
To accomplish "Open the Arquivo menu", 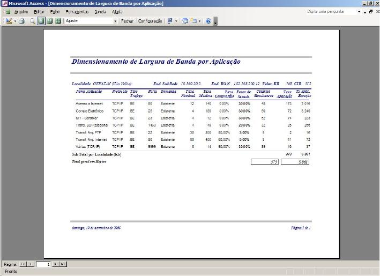I will click(21, 12).
